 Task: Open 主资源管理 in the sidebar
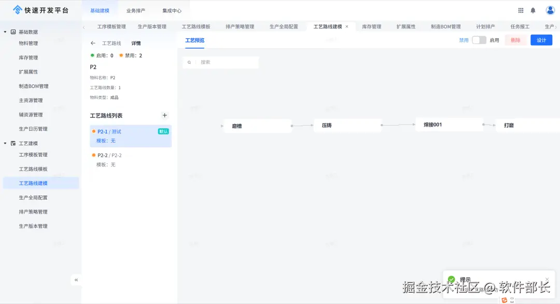(31, 100)
